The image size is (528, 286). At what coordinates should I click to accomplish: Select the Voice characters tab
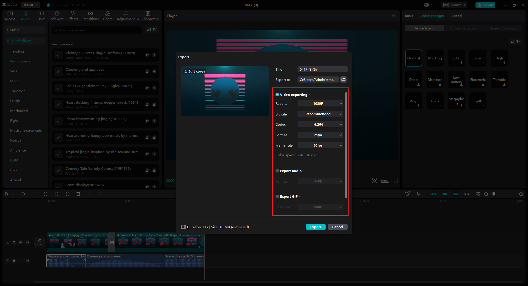pos(463,28)
